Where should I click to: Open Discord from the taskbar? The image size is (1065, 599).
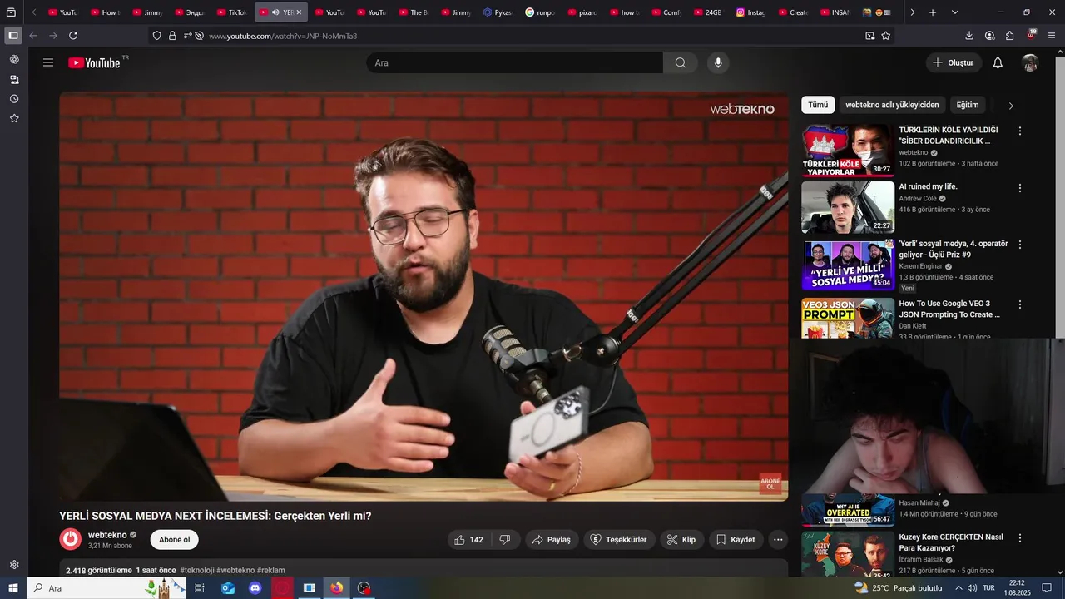[x=255, y=587]
